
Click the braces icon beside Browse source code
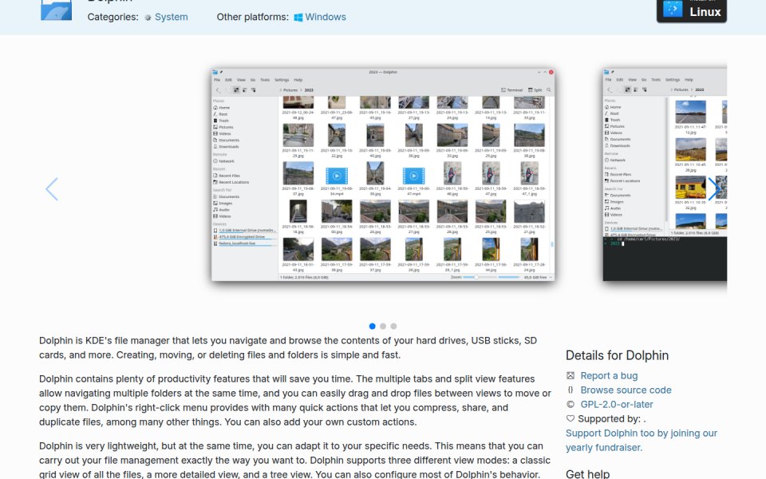(570, 390)
